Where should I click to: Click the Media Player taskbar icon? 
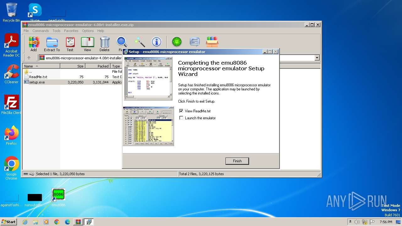pyautogui.click(x=46, y=222)
